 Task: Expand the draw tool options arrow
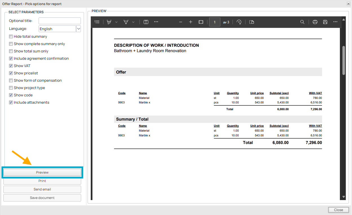133,22
